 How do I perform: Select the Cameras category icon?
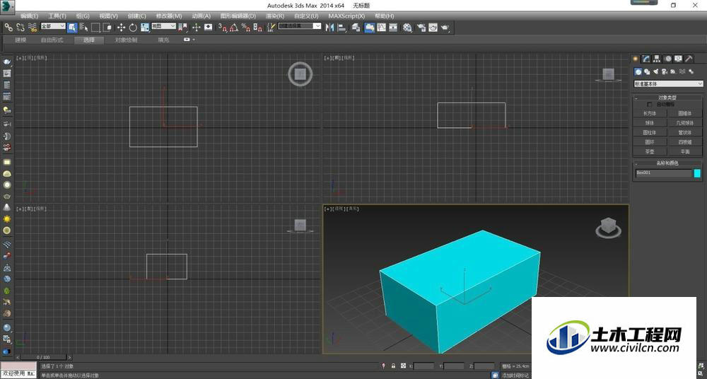click(664, 71)
